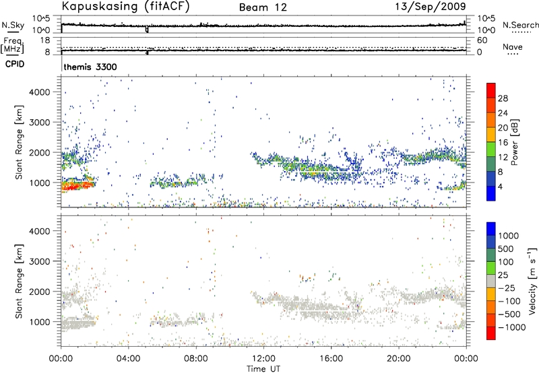Click the '60' right-axis label of frequency panel
This screenshot has height=373, width=539.
click(x=482, y=40)
